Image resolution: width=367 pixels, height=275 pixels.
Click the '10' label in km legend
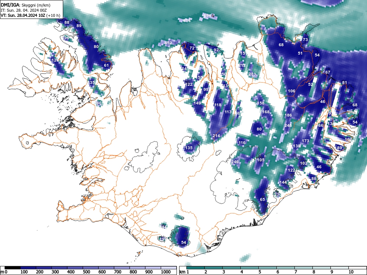tap(350, 272)
